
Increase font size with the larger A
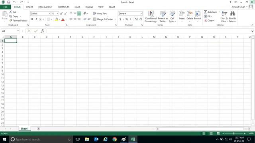tap(61, 14)
